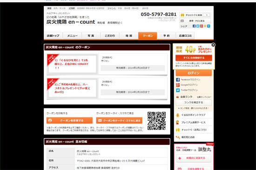Select coupon 2: ハーフボトルプレゼント offer

coord(72,88)
